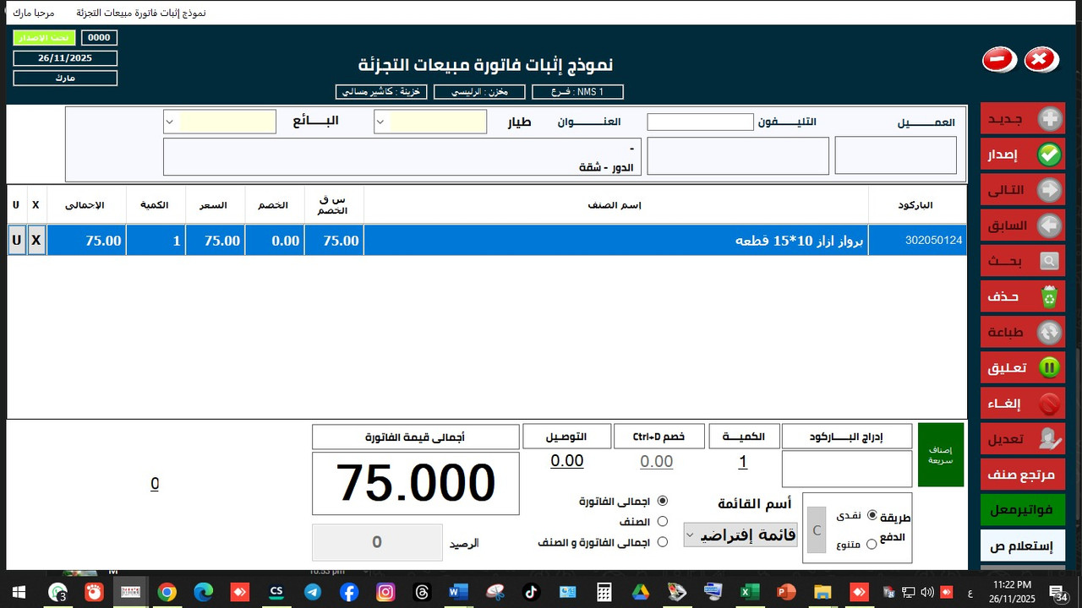1082x608 pixels.
Task: Click the خزينة : كاشير مسائي box
Action: 381,92
